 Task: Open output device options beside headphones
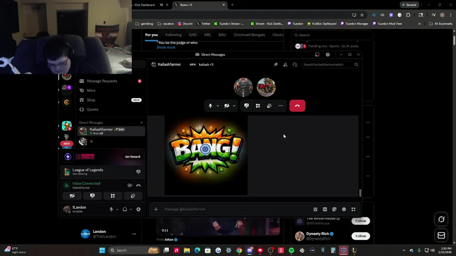(x=131, y=209)
